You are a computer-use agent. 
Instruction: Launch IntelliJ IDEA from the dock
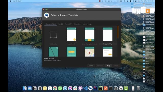(x=96, y=88)
